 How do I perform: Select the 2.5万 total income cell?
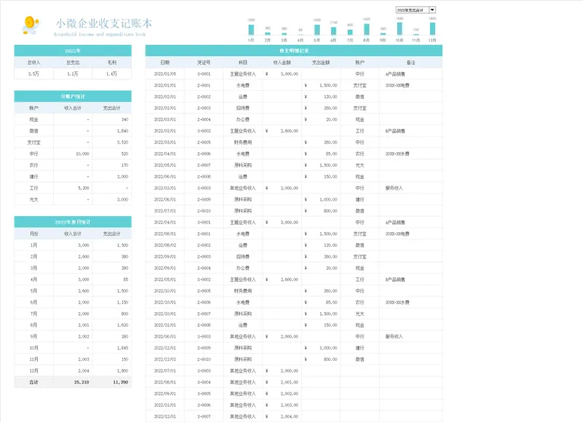34,74
